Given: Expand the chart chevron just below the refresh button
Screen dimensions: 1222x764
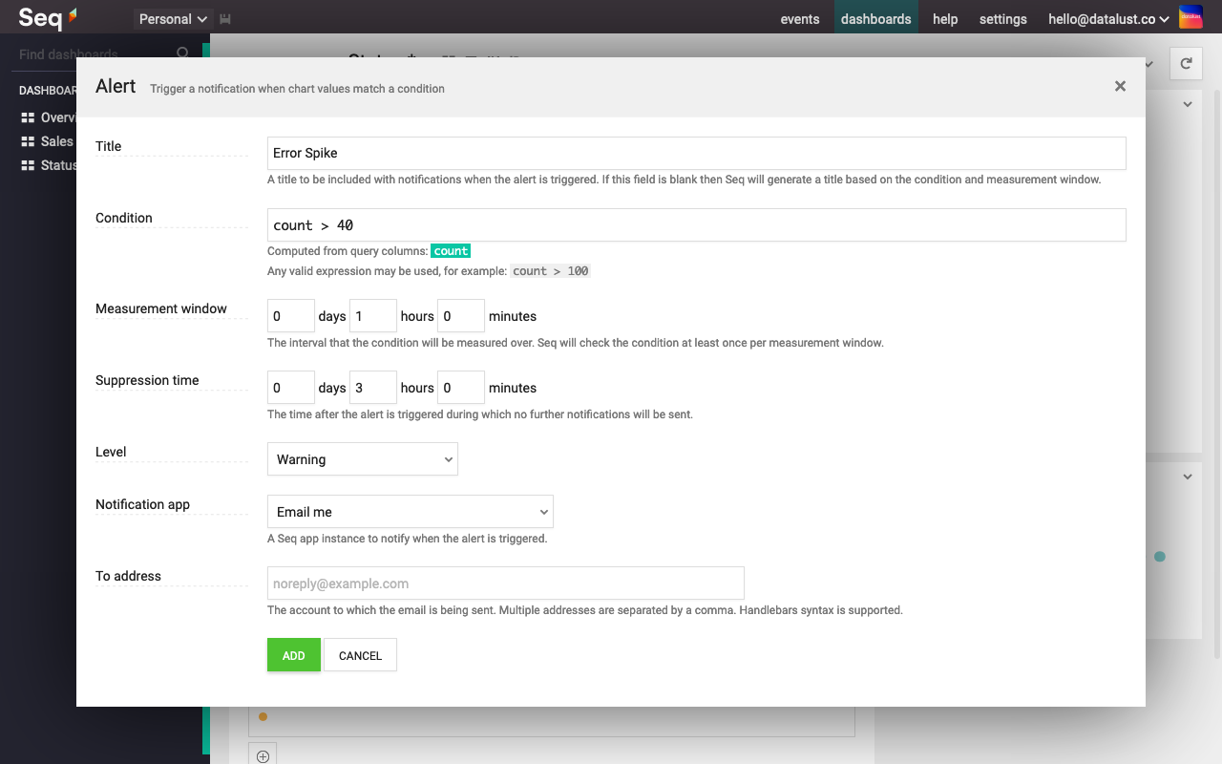Looking at the screenshot, I should 1188,104.
